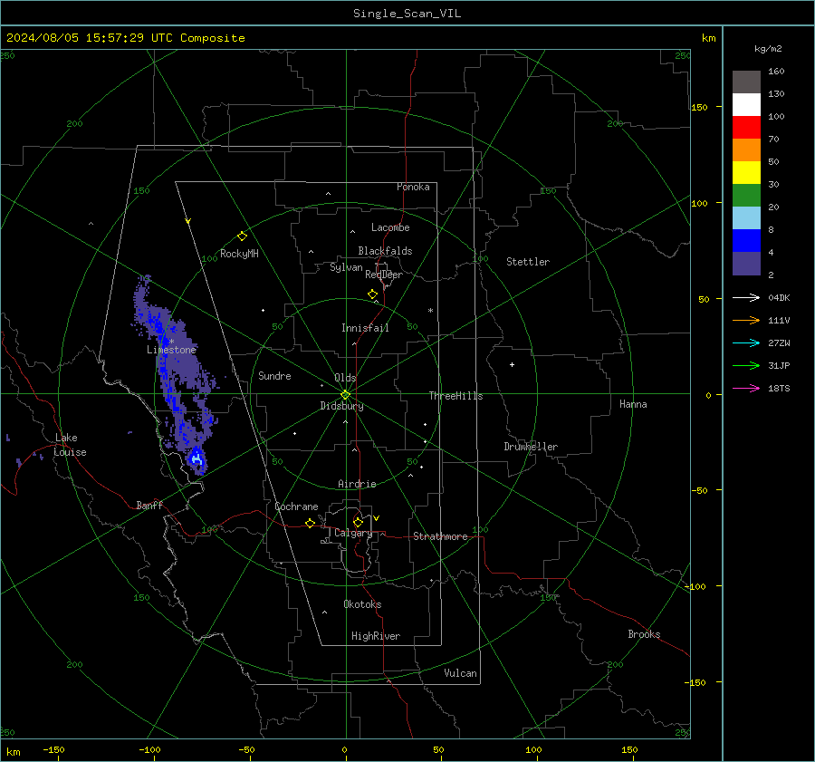Click the 27ZW legend label
Viewport: 815px width, 762px height.
(779, 343)
